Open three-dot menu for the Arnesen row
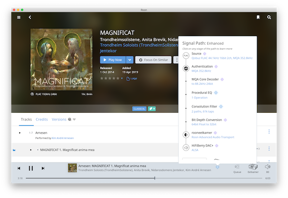This screenshot has height=198, width=288. click(269, 132)
